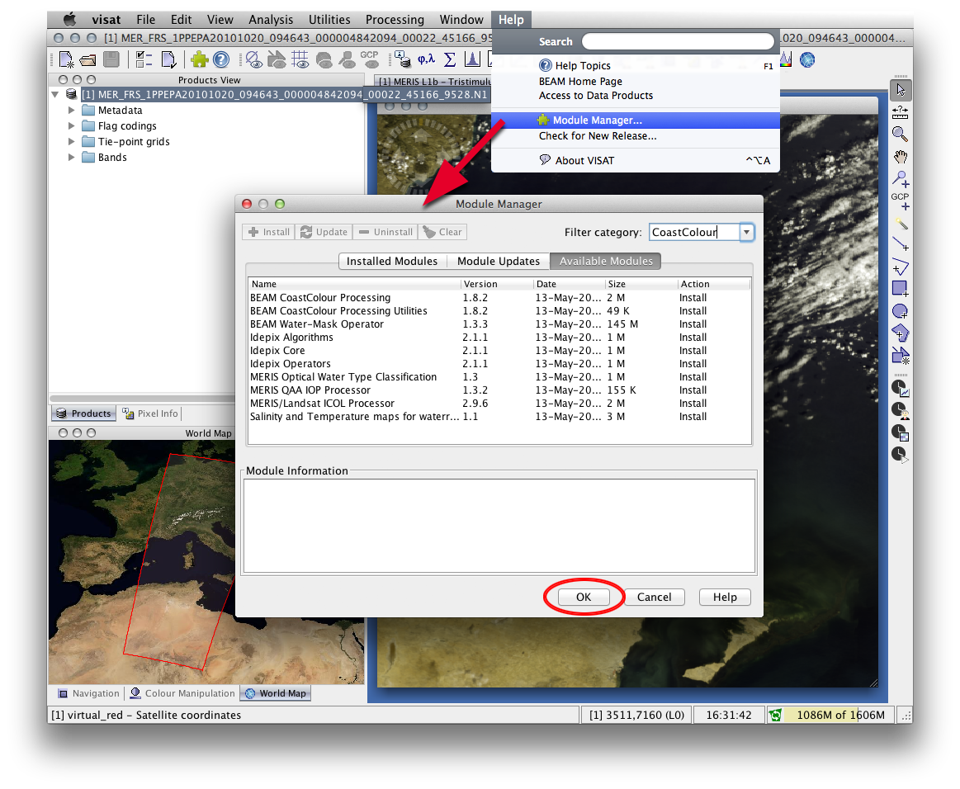Select the GCP placing tool
Viewport: 960px width, 789px height.
(x=901, y=201)
